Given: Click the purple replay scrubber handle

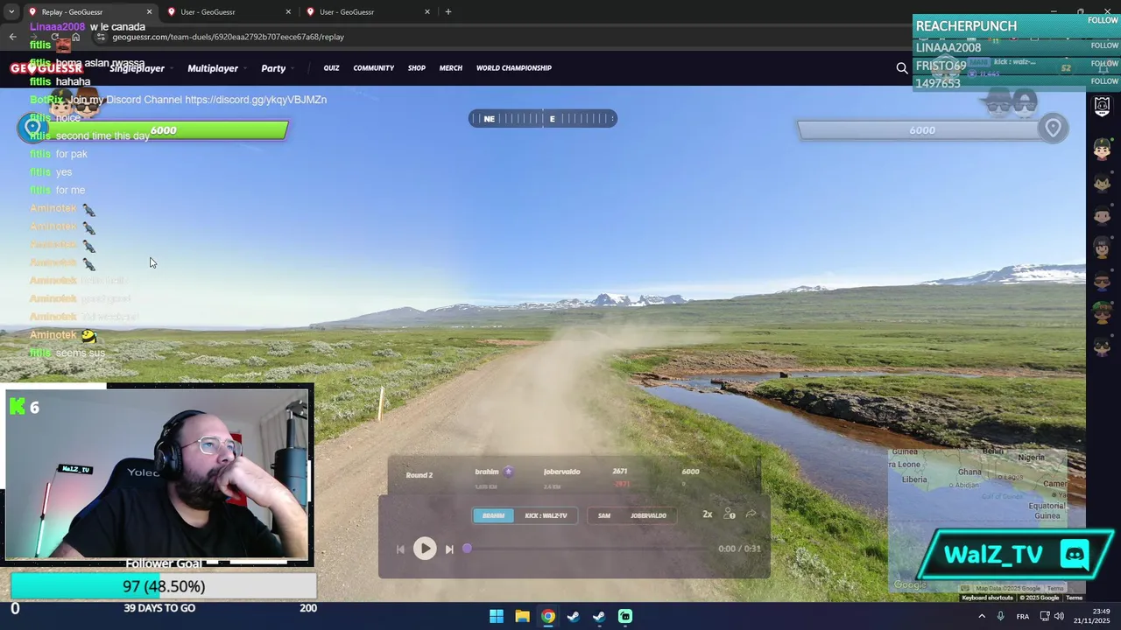Looking at the screenshot, I should 467,549.
